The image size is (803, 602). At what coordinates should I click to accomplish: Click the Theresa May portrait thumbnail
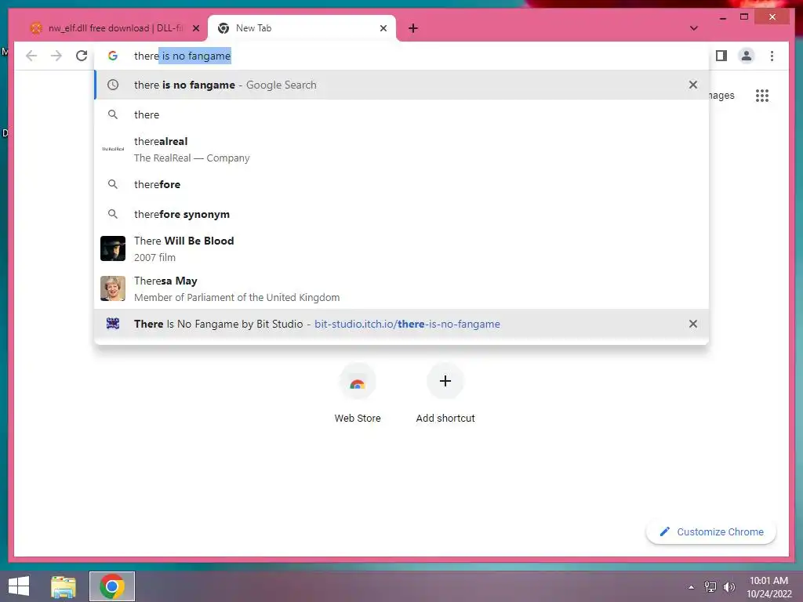pyautogui.click(x=113, y=288)
